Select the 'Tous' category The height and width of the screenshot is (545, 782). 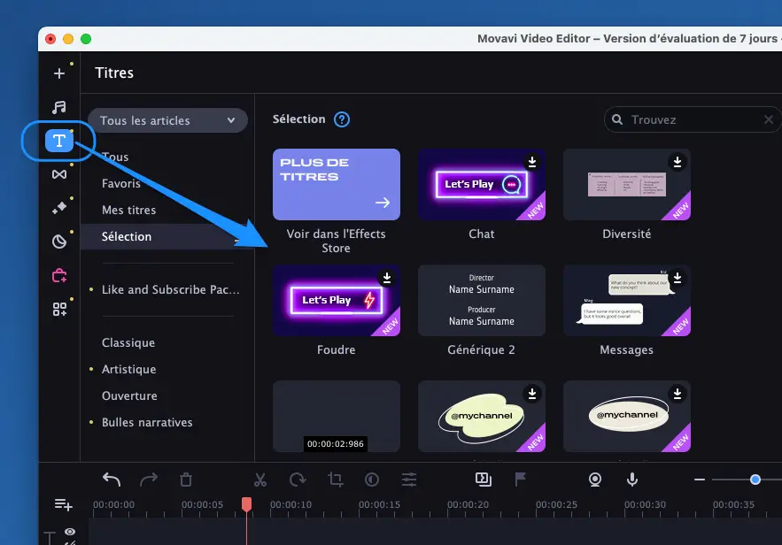[x=115, y=157]
